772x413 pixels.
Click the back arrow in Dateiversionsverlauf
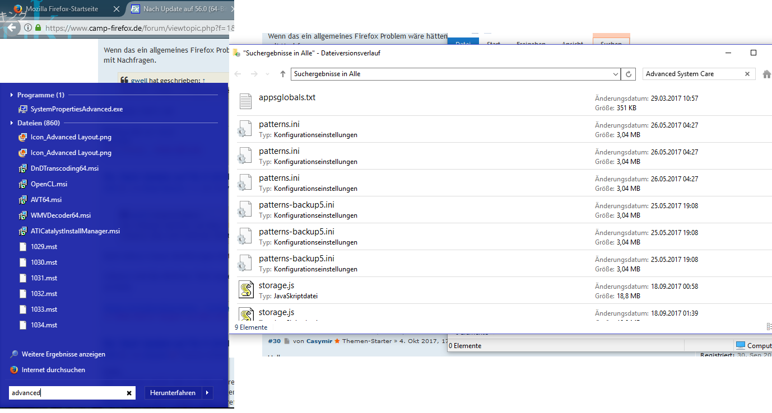pos(238,74)
